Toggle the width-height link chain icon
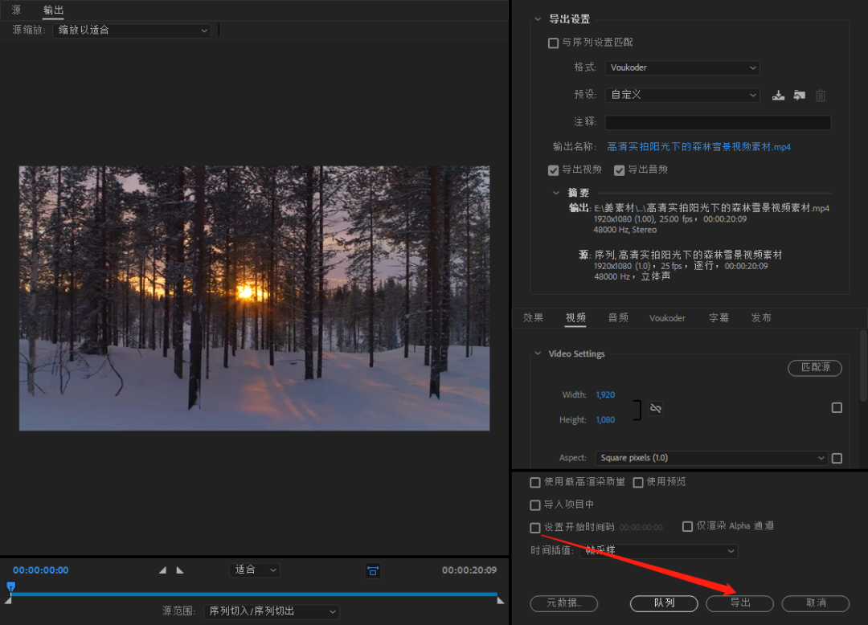 point(656,408)
